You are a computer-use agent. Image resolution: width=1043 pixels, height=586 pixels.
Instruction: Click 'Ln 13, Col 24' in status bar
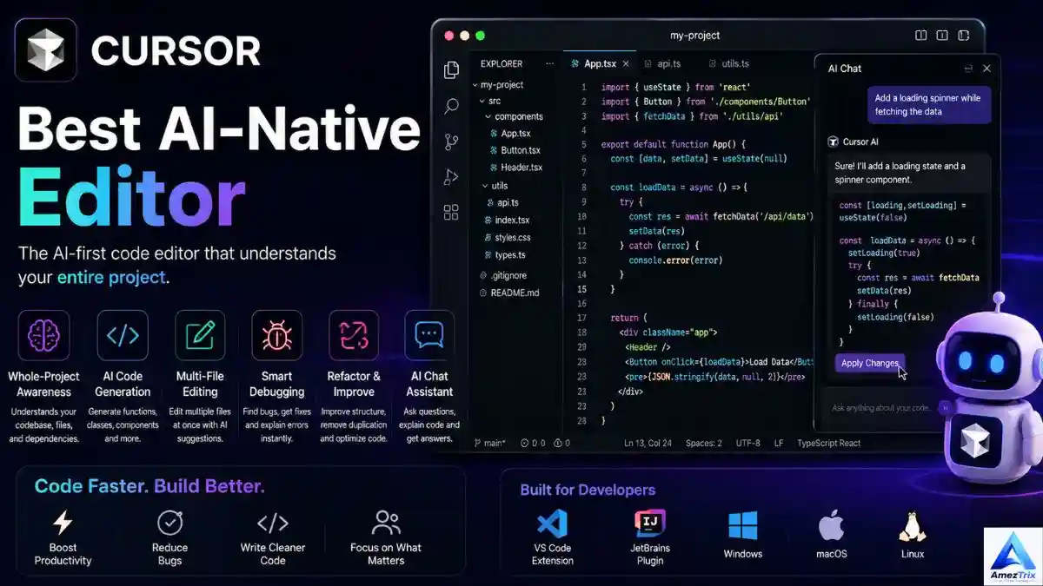point(648,443)
